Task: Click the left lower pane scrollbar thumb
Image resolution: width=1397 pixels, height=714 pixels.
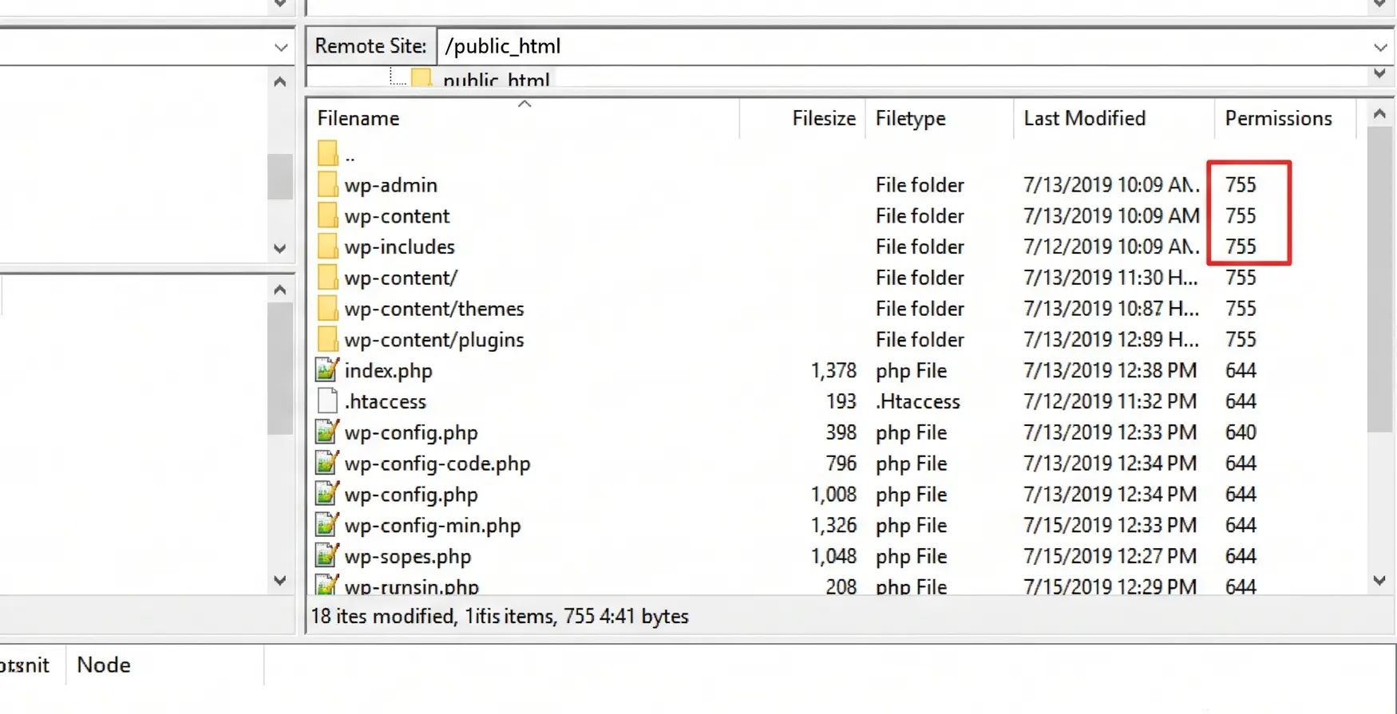Action: [279, 369]
